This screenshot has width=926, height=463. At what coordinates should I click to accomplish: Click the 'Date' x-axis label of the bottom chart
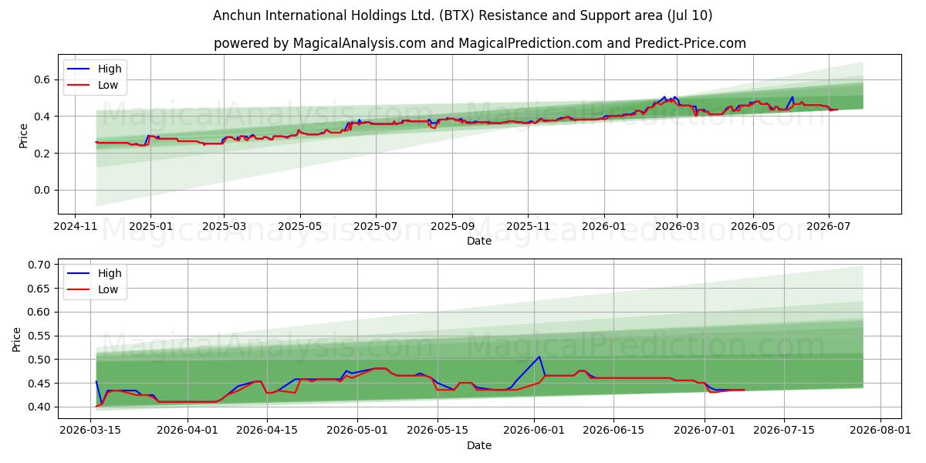(x=479, y=445)
